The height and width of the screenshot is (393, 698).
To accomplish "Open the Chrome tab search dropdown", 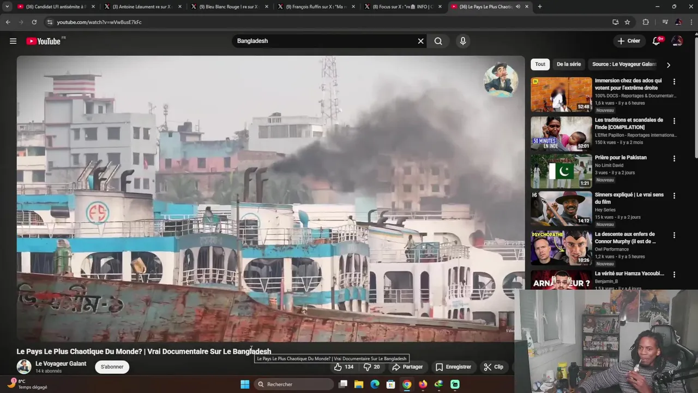I will [x=7, y=7].
